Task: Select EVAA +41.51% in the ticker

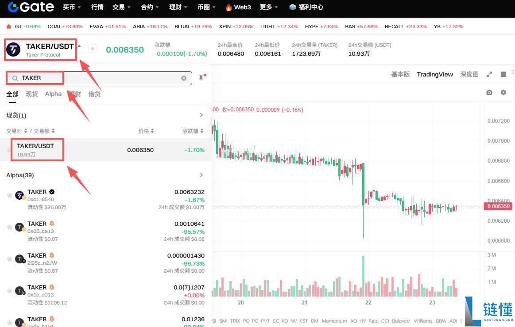Action: [x=108, y=27]
